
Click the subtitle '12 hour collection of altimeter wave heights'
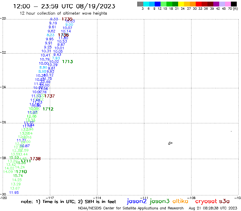coord(63,13)
